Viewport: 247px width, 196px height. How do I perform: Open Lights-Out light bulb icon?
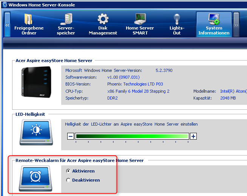tap(177, 19)
